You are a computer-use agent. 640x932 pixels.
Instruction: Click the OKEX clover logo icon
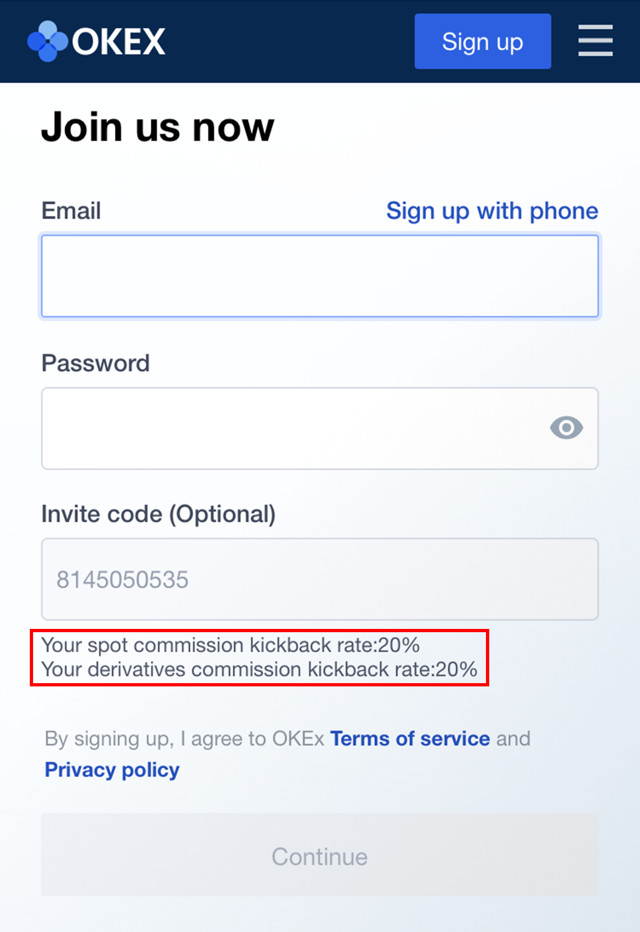pyautogui.click(x=48, y=41)
